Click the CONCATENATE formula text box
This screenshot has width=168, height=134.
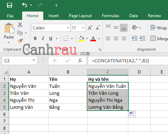(x=128, y=61)
